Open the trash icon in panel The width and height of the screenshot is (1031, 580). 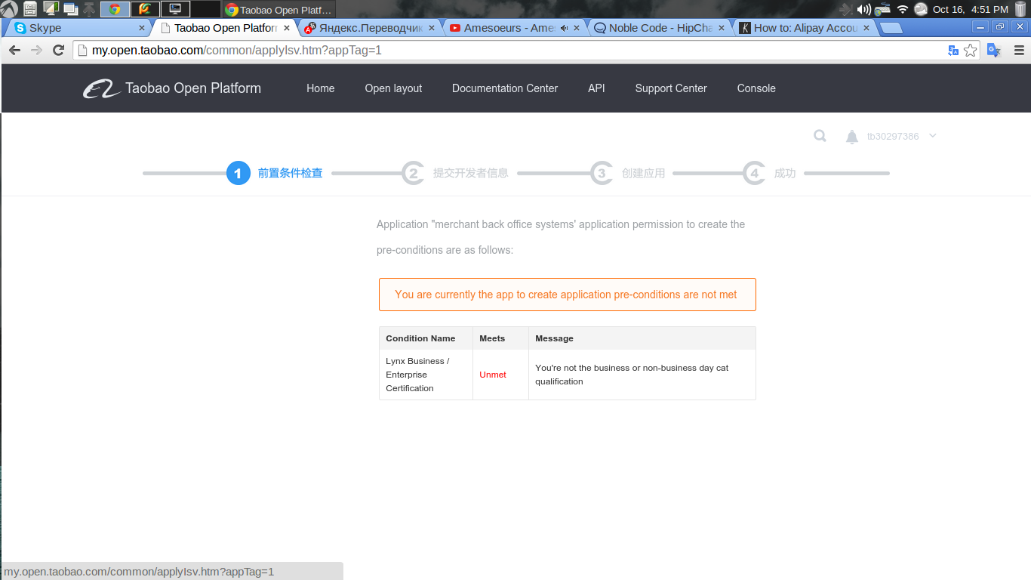click(x=1020, y=9)
